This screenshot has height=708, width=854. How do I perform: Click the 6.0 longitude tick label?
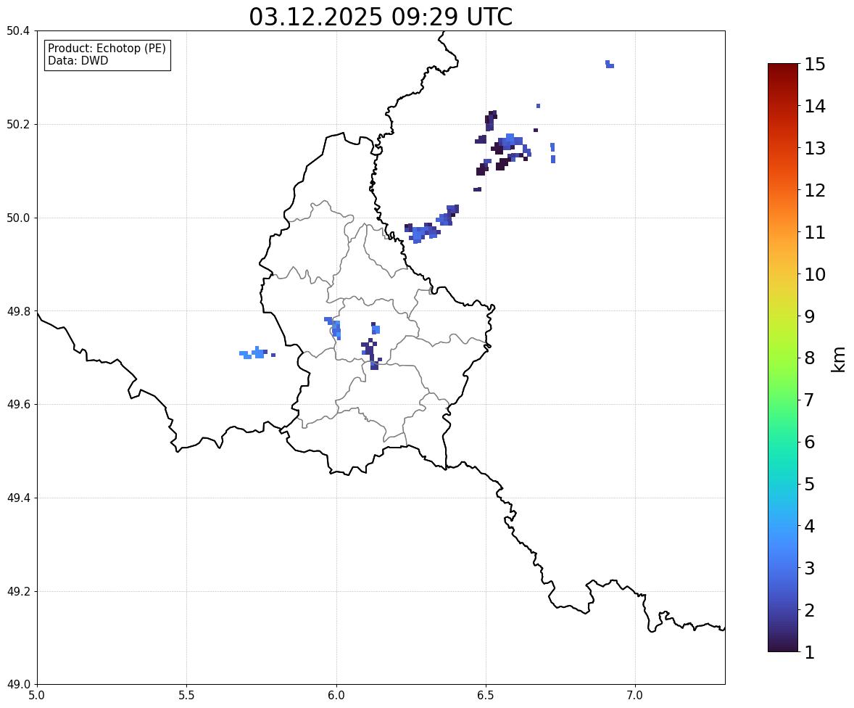(x=336, y=696)
